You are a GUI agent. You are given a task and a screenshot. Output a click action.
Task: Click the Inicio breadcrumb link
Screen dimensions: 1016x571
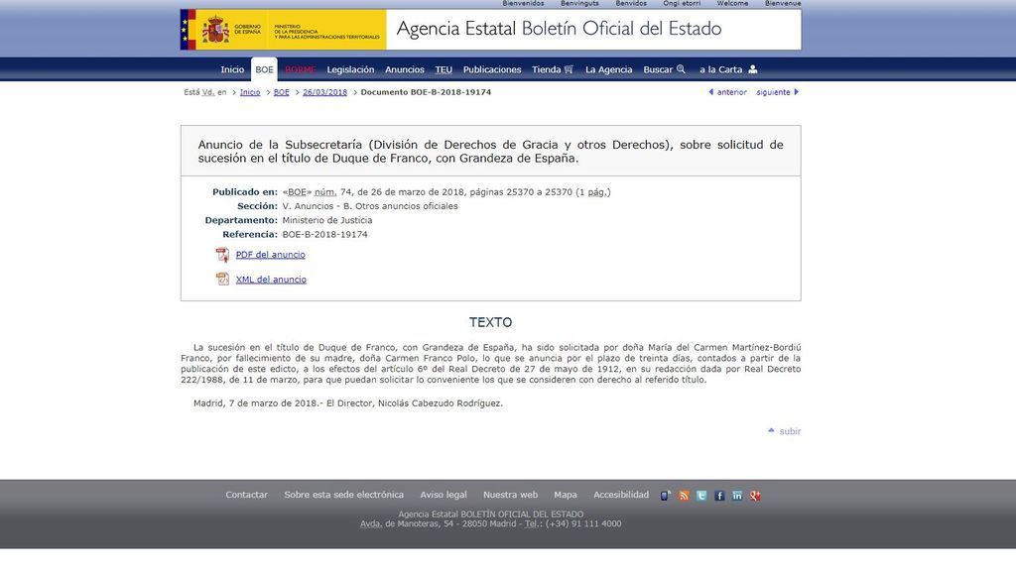[250, 92]
